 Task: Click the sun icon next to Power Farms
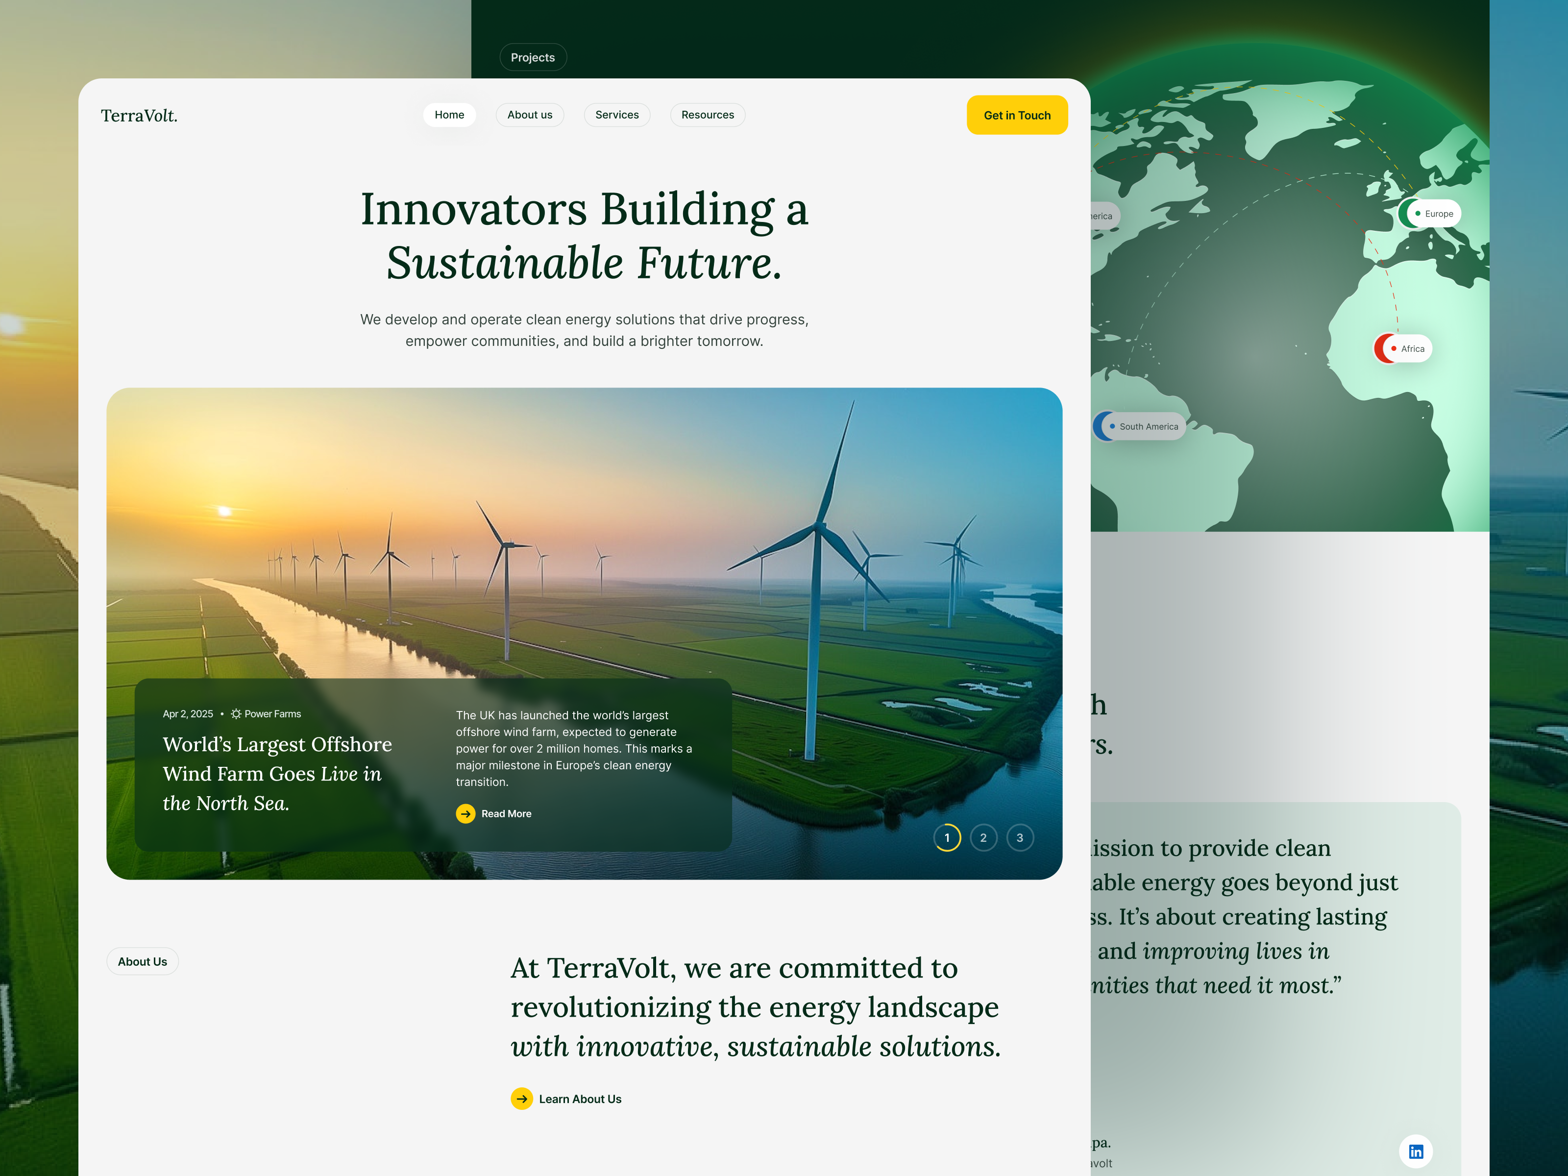coord(236,713)
